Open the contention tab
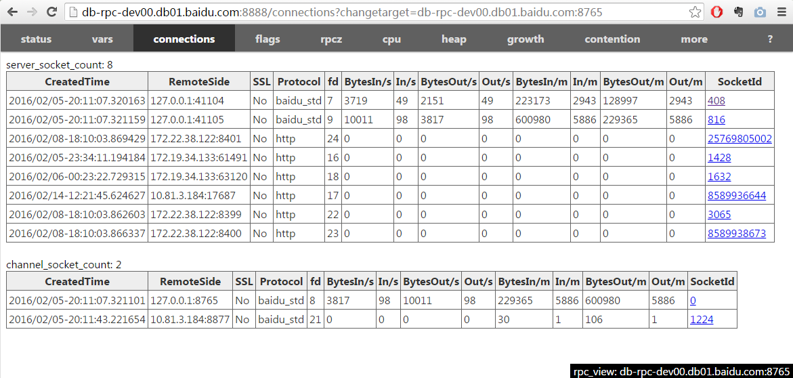The width and height of the screenshot is (793, 378). coord(612,39)
